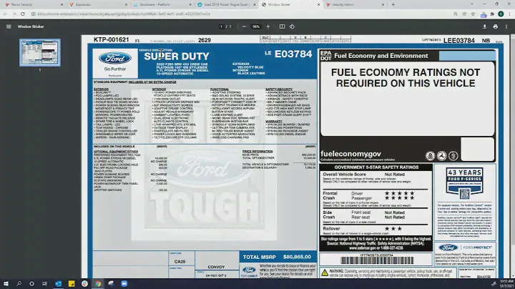Click the PDF page number field

[223, 26]
